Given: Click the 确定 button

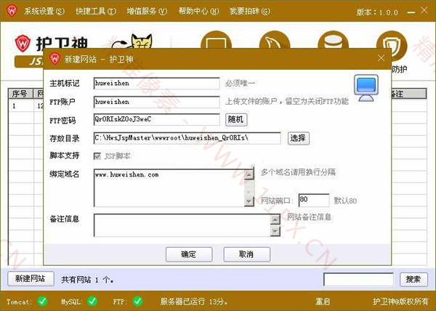Looking at the screenshot, I should click(x=189, y=254).
